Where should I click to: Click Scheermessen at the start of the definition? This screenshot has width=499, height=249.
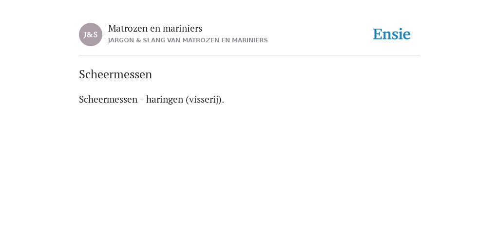tap(108, 99)
